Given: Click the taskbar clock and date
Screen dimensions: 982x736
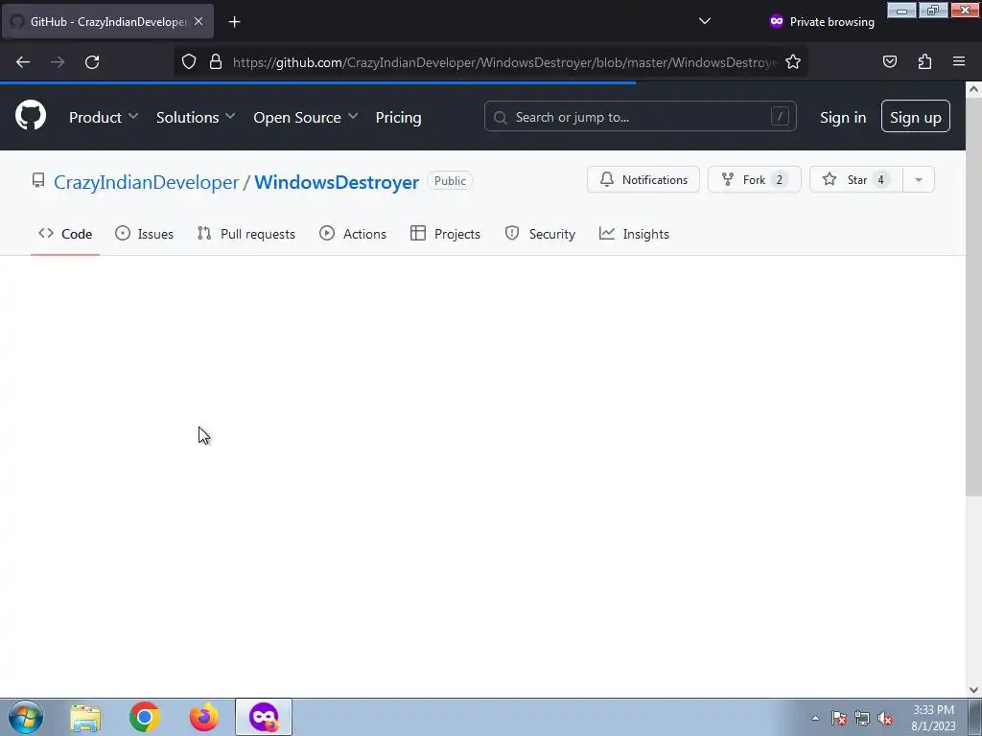Looking at the screenshot, I should [933, 718].
